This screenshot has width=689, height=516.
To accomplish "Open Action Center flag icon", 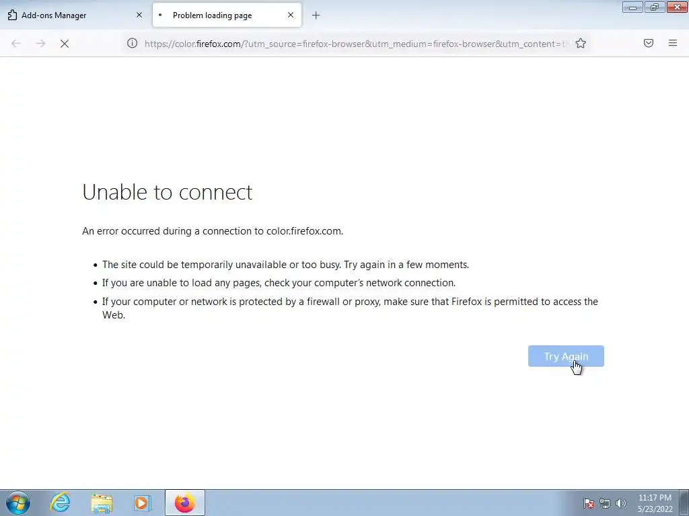I will pos(588,503).
